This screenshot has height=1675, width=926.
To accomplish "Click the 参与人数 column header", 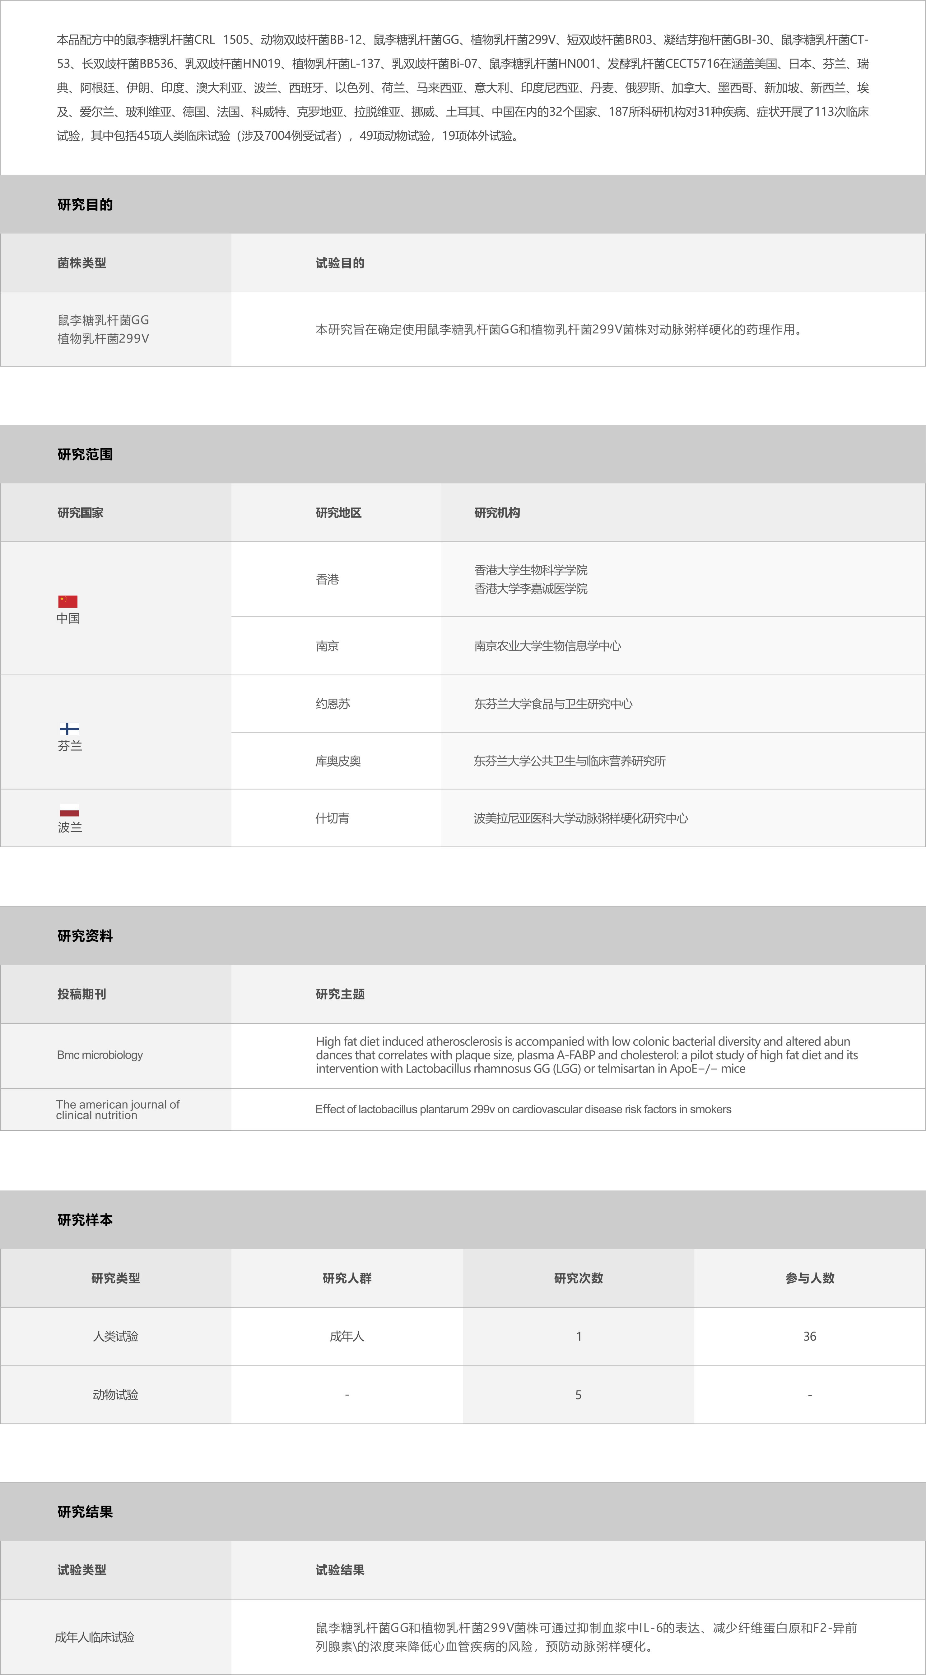I will 810,1278.
